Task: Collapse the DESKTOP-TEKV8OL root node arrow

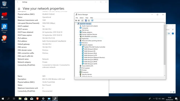Action: [x=76, y=24]
